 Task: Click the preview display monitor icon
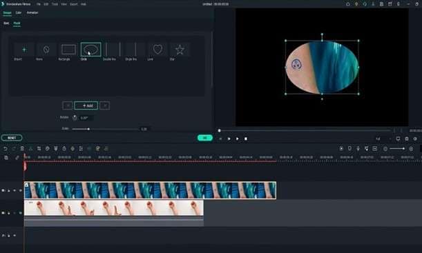coord(398,139)
